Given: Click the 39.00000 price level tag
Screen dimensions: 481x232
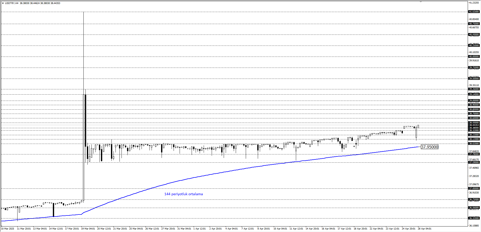Looking at the screenshot, I should [474, 101].
